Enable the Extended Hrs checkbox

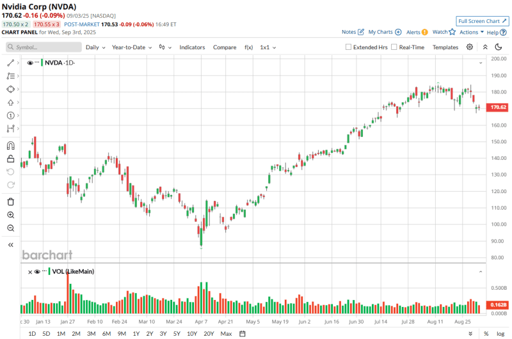tap(349, 47)
